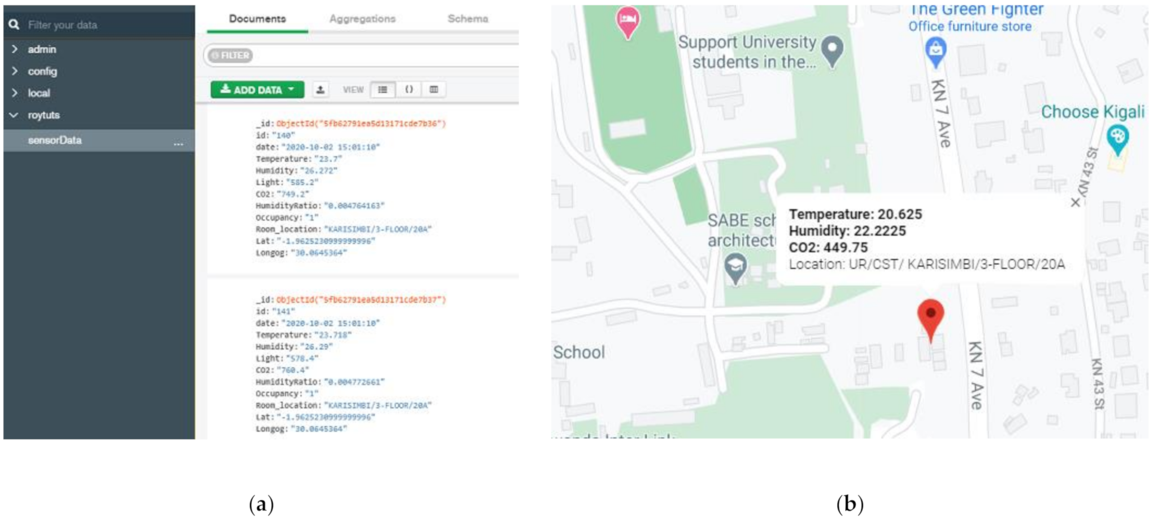Click Light value "585.2"

[x=302, y=182]
